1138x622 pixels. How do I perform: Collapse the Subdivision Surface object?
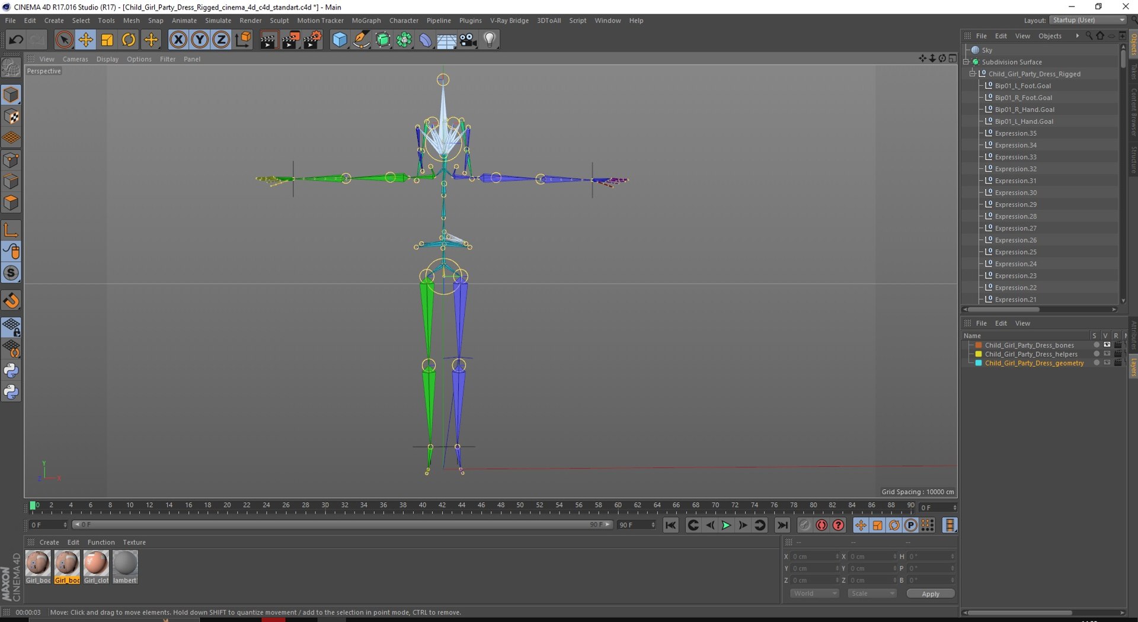[966, 62]
